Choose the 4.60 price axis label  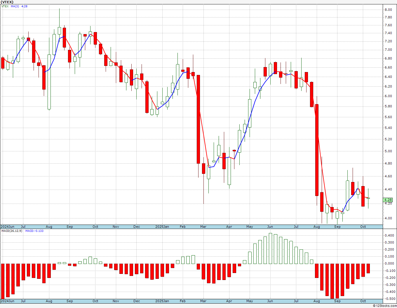tap(388, 176)
